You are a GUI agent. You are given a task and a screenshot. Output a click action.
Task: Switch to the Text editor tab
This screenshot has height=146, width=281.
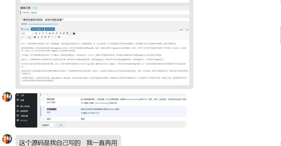click(187, 30)
